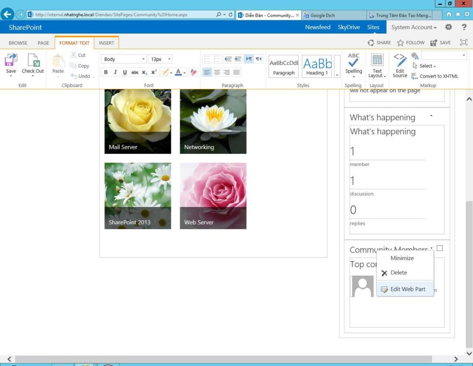This screenshot has width=473, height=366.
Task: Apply underline formatting
Action: tap(125, 72)
